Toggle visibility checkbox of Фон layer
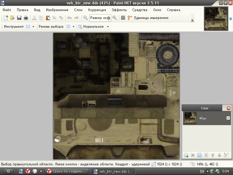 click(228, 118)
